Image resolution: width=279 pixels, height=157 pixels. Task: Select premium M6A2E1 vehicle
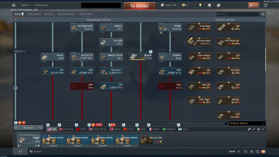tap(228, 101)
